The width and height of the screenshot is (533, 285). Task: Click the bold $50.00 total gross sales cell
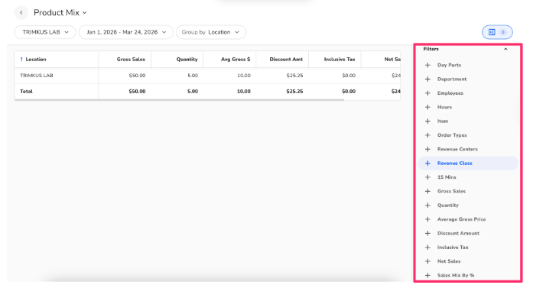point(137,92)
